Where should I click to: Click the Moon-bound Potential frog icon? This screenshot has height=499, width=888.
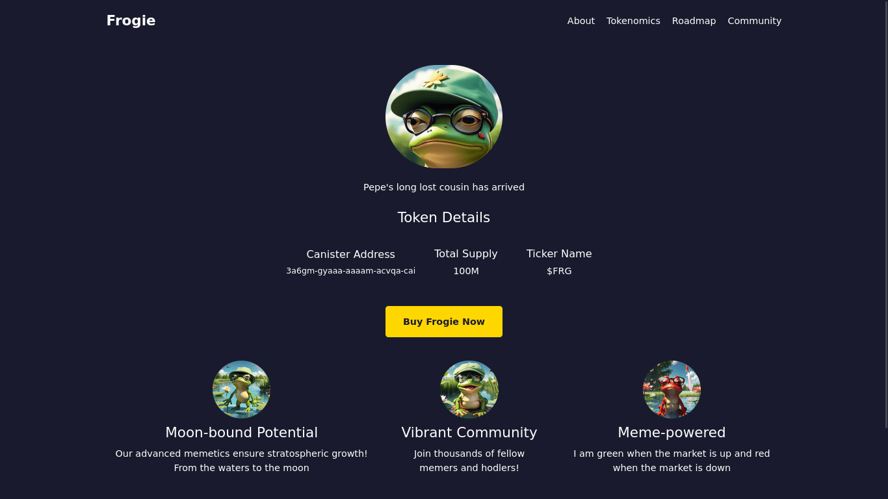coord(241,389)
